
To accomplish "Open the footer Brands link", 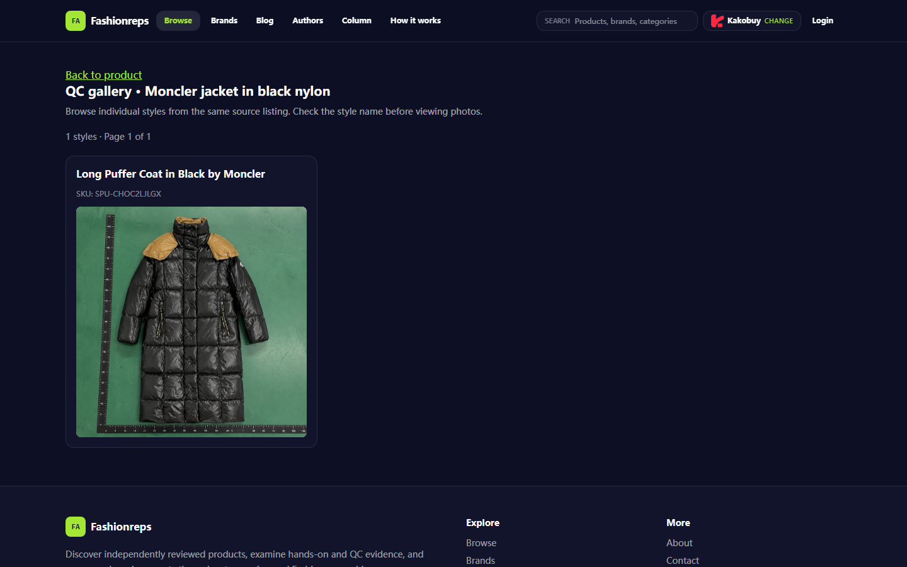I will tap(481, 561).
